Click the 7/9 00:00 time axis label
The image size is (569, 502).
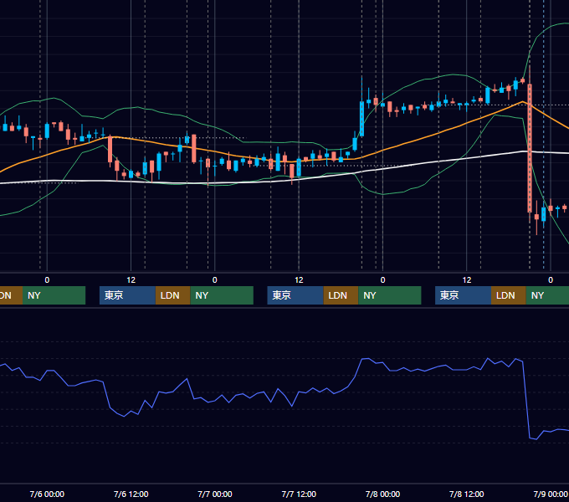[x=551, y=494]
